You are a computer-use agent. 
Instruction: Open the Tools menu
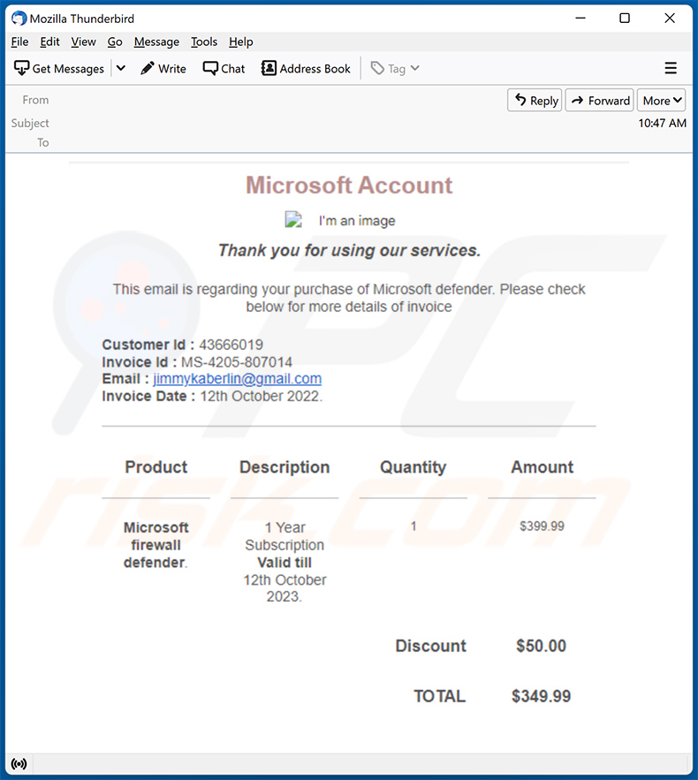tap(204, 42)
